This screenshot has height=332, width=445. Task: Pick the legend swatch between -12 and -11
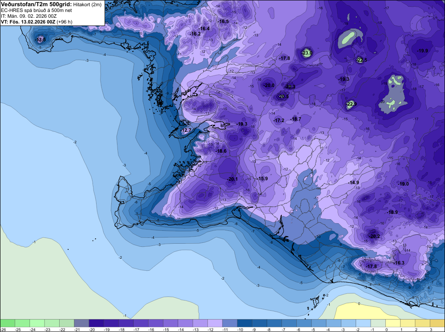coord(215,324)
